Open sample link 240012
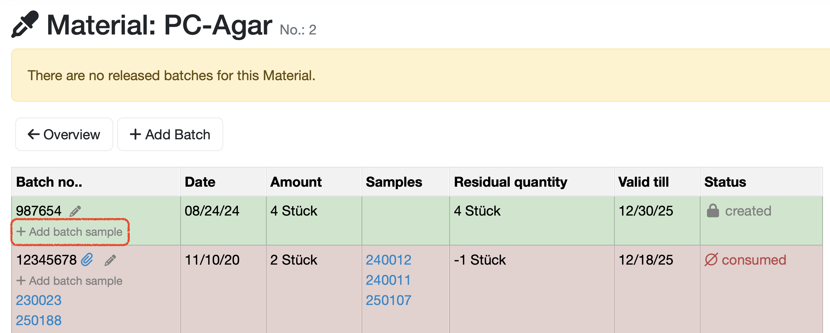This screenshot has width=830, height=333. [388, 260]
